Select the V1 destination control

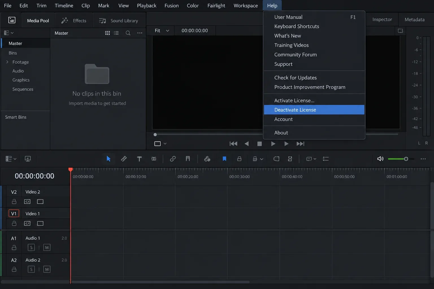pyautogui.click(x=14, y=213)
